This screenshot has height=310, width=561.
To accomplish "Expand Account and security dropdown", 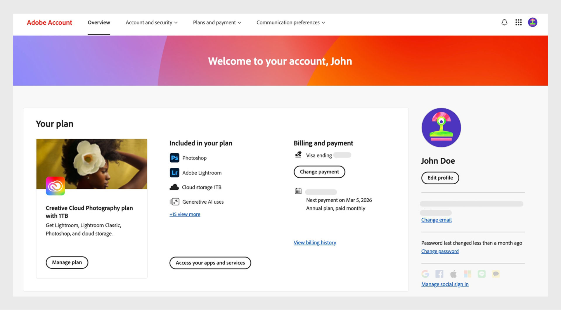I will pyautogui.click(x=152, y=22).
